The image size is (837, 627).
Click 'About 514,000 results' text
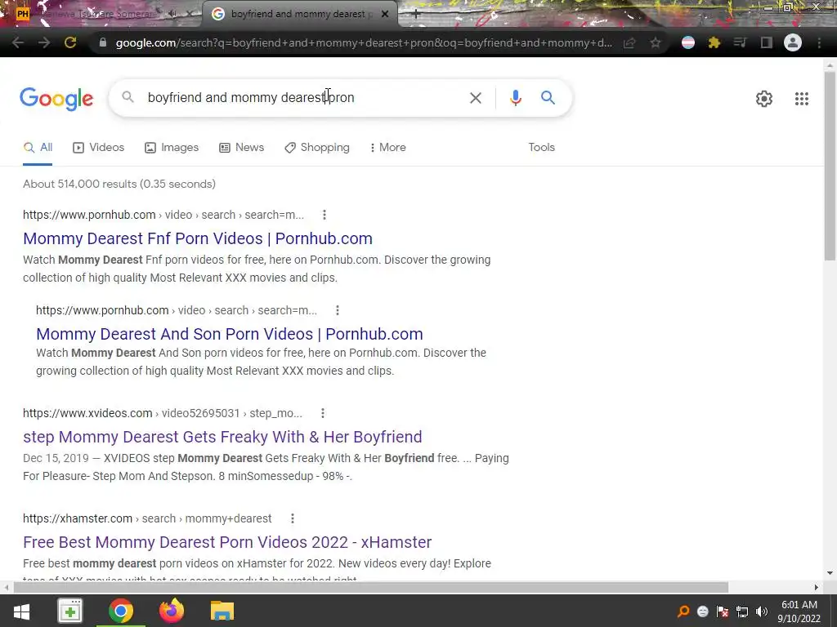[x=119, y=184]
